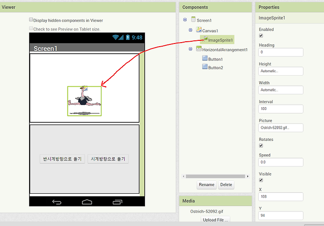Toggle the Rotates property checkbox

261,146
